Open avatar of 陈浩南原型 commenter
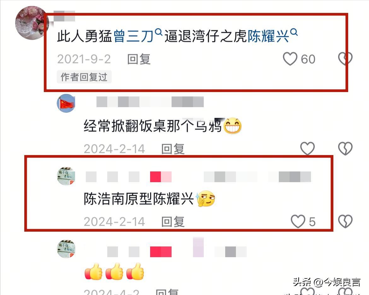This screenshot has height=295, width=369. tap(66, 176)
